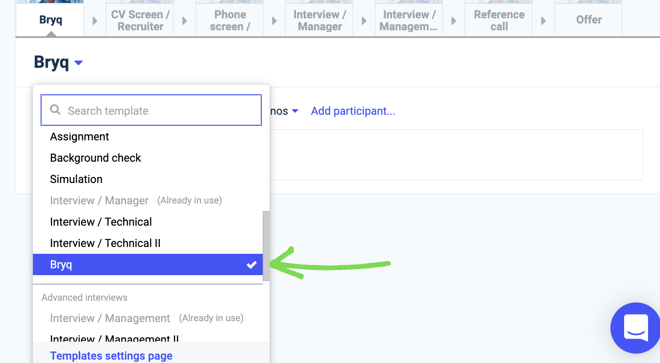This screenshot has height=363, width=660.
Task: Open the participant dropdown caret
Action: click(x=295, y=111)
